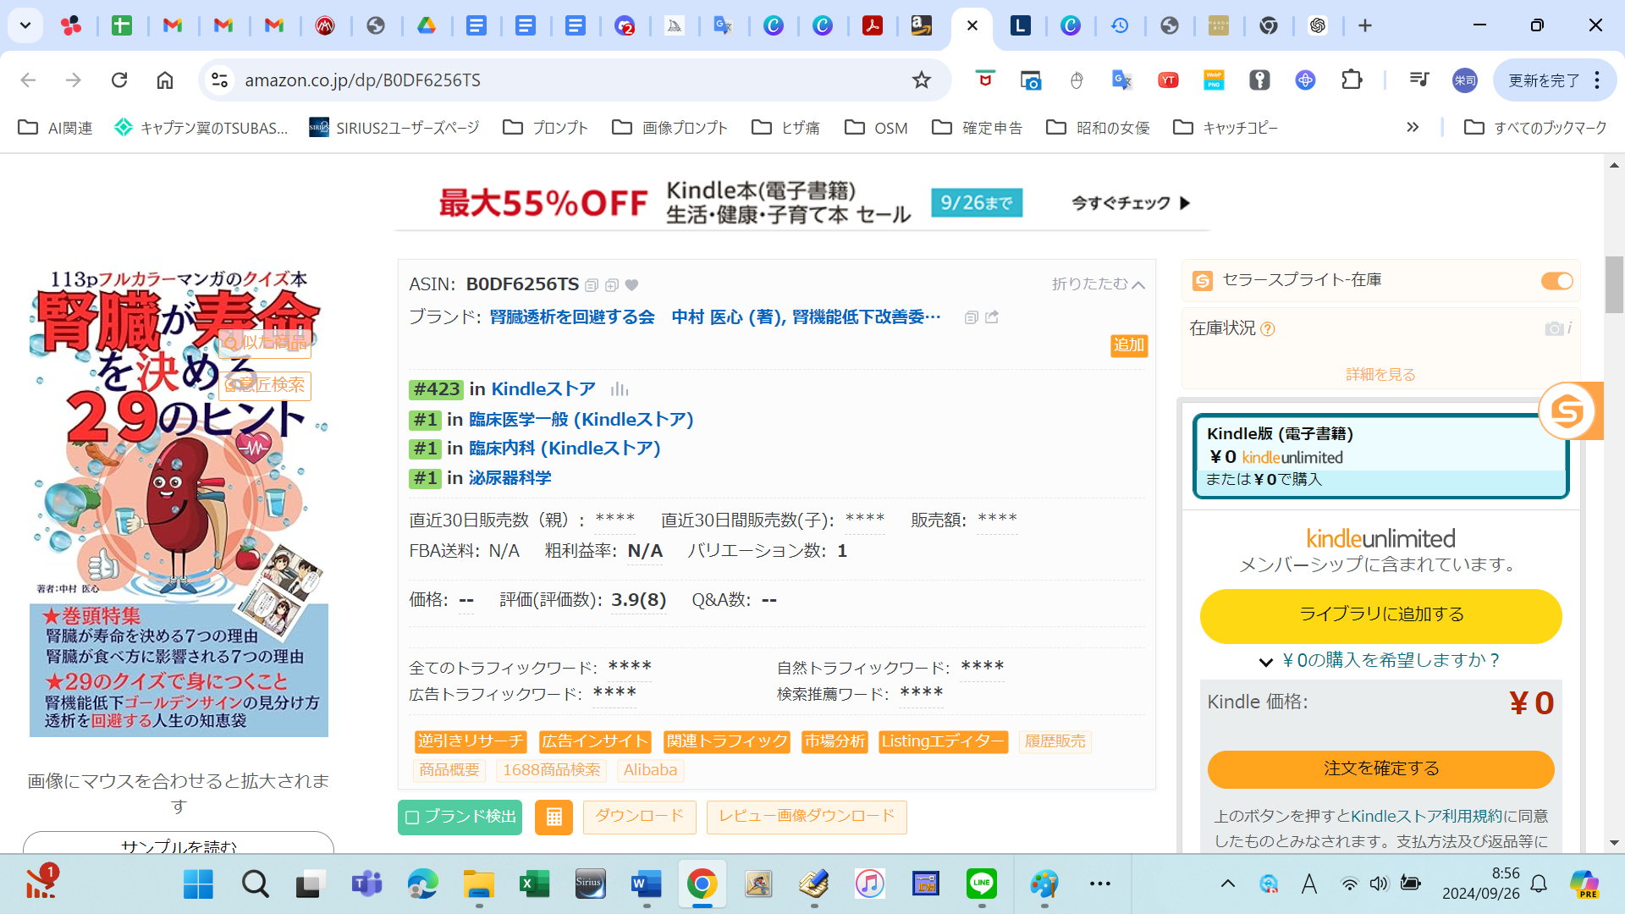Image resolution: width=1625 pixels, height=914 pixels.
Task: Open LINE from the taskbar
Action: [x=982, y=884]
